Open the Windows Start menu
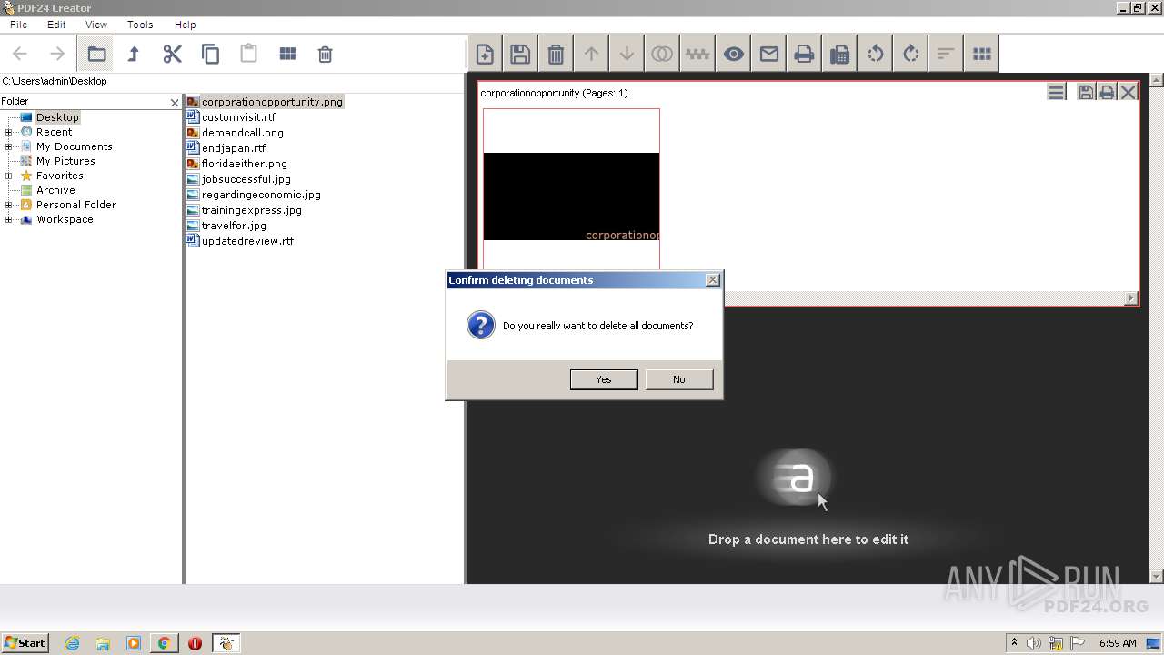Screen dimensions: 1164x655 tap(25, 643)
